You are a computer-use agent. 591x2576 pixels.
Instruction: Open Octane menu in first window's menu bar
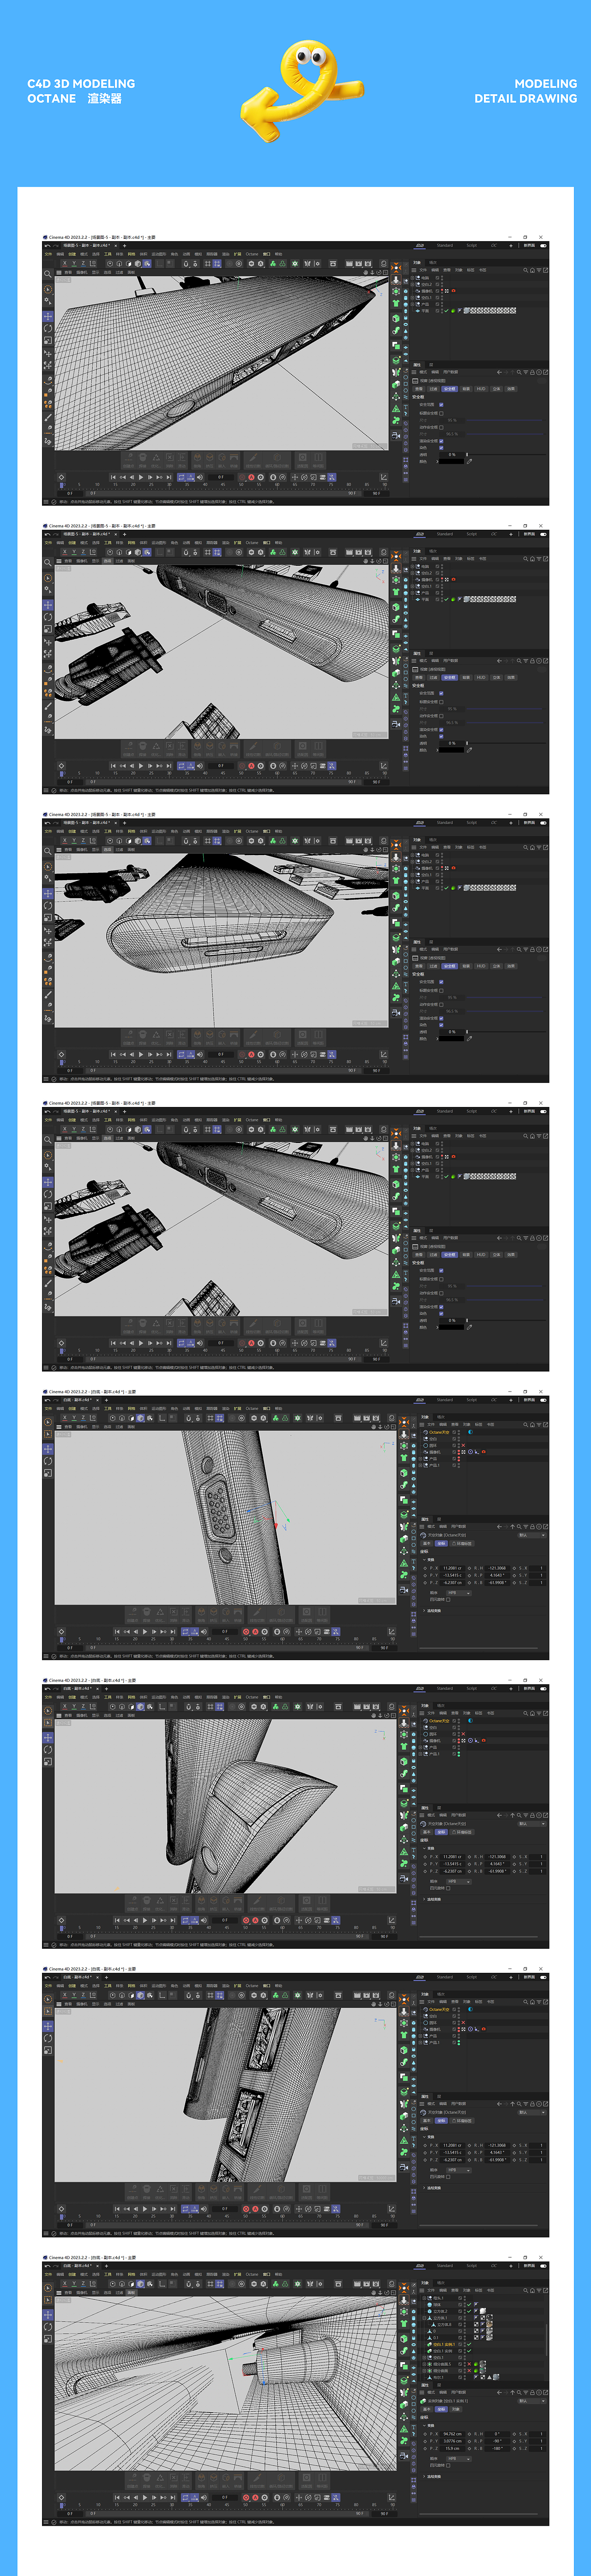(x=251, y=253)
